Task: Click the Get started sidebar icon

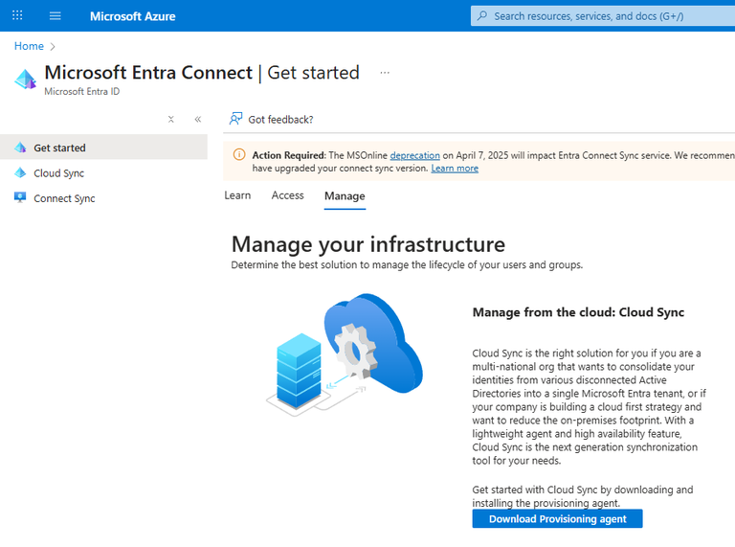Action: click(x=20, y=148)
